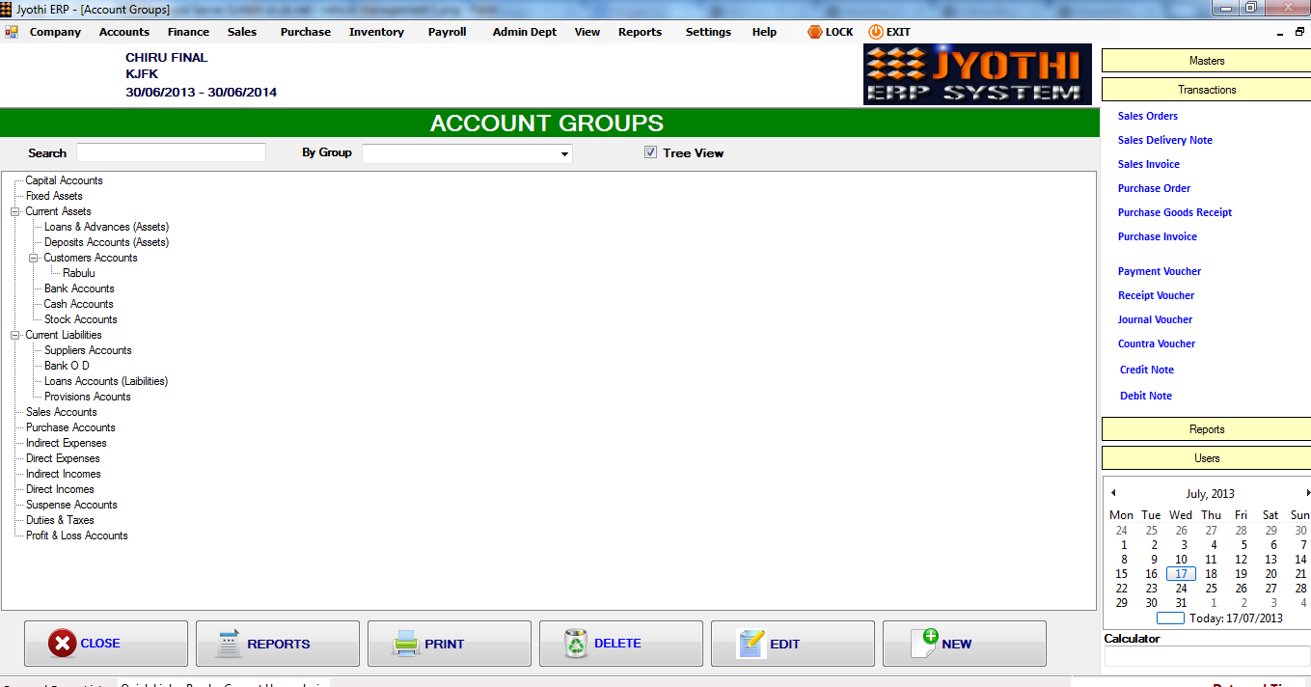Click the Print printer icon

point(408,643)
